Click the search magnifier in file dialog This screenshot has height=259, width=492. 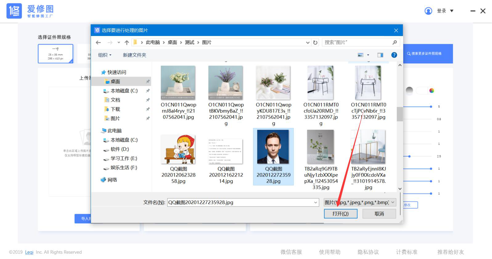395,42
